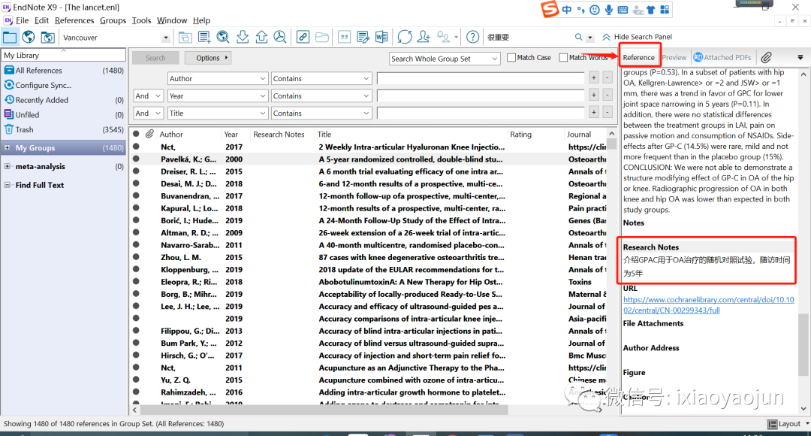Click the Insert Citation quote marks icon
This screenshot has width=811, height=436.
[344, 38]
